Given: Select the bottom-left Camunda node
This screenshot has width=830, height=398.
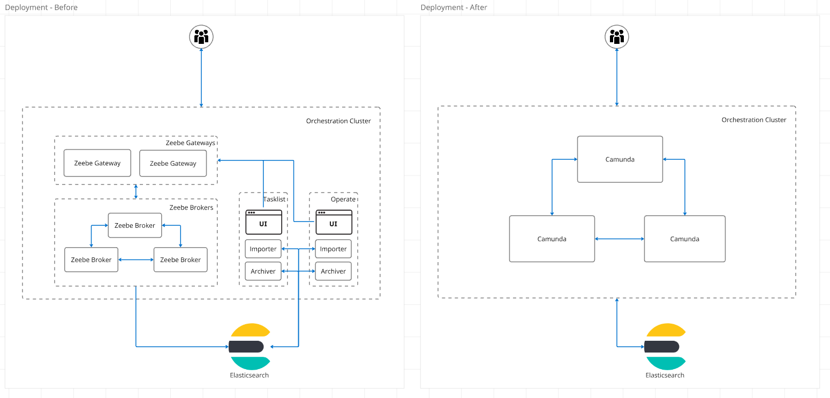Looking at the screenshot, I should click(x=552, y=239).
